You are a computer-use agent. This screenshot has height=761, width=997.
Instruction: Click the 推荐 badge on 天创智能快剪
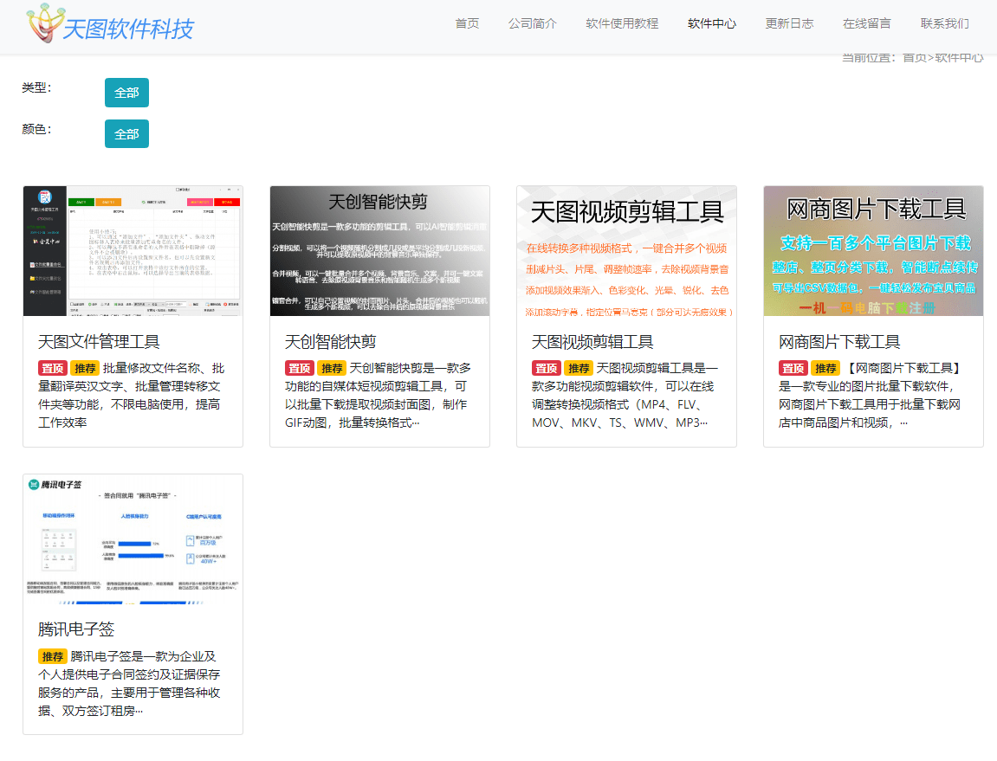coord(332,367)
